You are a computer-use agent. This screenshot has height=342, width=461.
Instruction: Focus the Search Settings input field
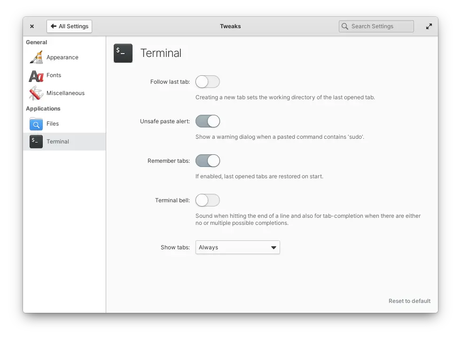click(x=381, y=26)
